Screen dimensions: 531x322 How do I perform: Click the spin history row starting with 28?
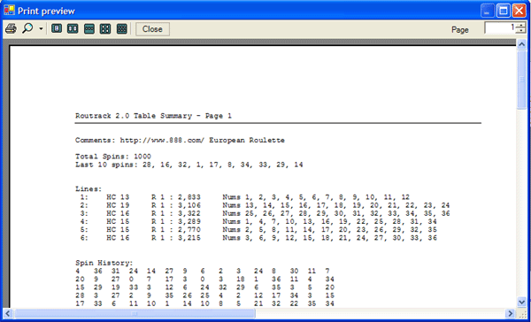204,295
